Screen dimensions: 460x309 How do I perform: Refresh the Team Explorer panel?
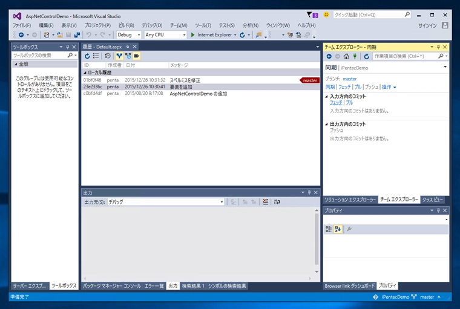[366, 56]
